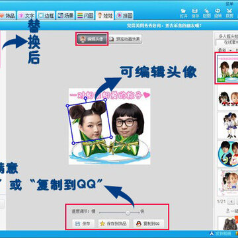Click the rotation handle above the selected head
The width and height of the screenshot is (238, 238).
85,98
